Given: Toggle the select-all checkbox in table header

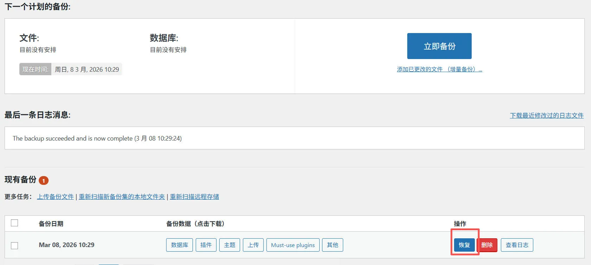Looking at the screenshot, I should tap(14, 223).
